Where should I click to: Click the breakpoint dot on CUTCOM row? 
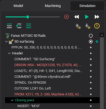(91, 88)
